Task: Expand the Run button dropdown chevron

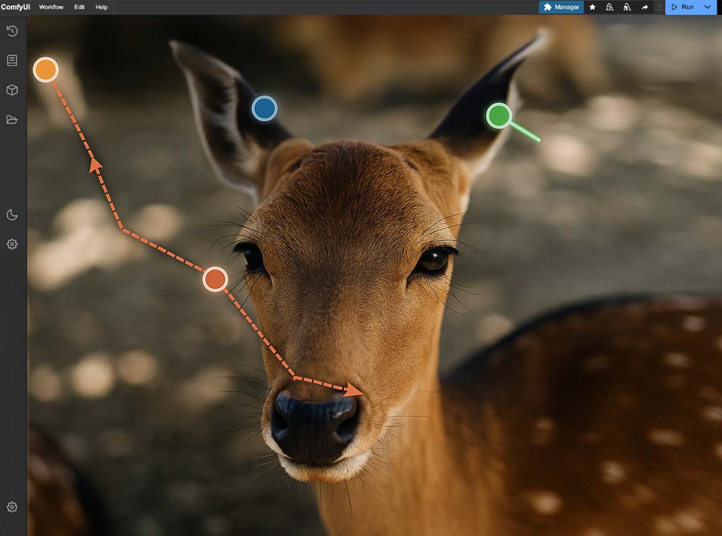Action: pos(708,7)
